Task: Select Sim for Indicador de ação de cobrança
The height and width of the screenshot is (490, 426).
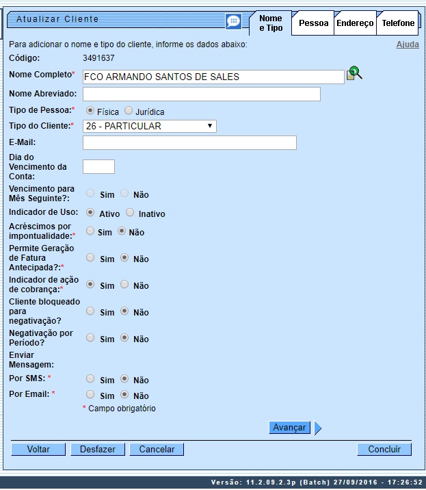Action: point(90,284)
